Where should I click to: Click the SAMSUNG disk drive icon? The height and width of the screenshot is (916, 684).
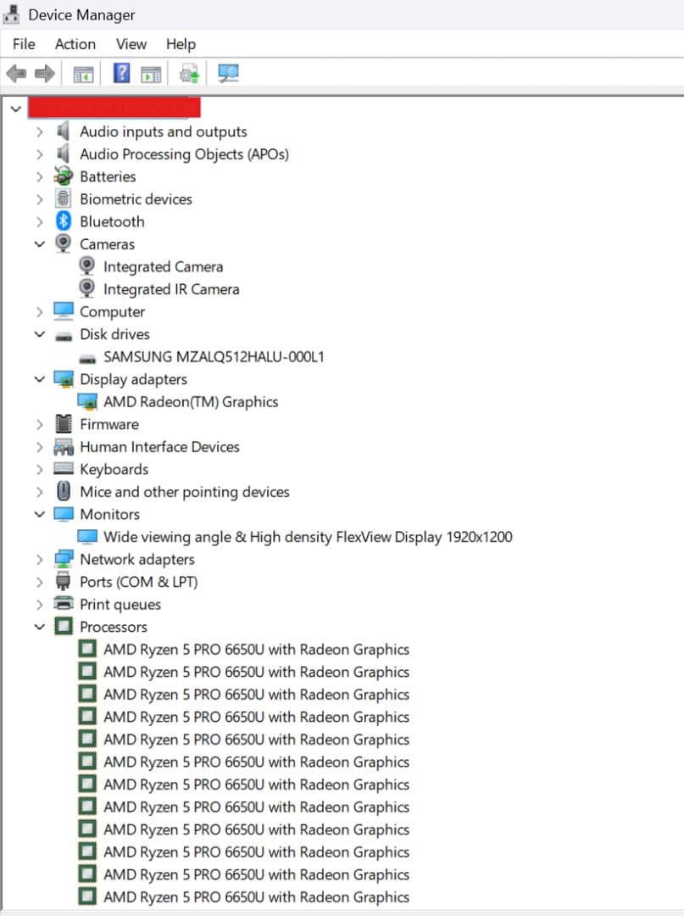tap(87, 358)
